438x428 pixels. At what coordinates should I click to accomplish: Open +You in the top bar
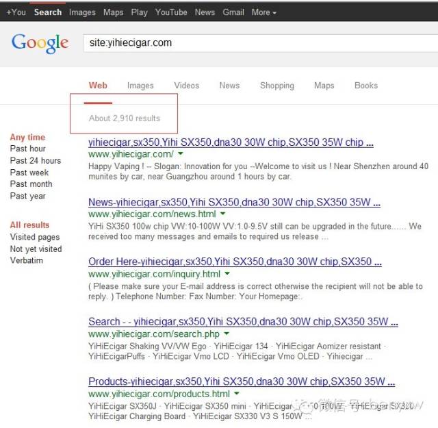(16, 12)
